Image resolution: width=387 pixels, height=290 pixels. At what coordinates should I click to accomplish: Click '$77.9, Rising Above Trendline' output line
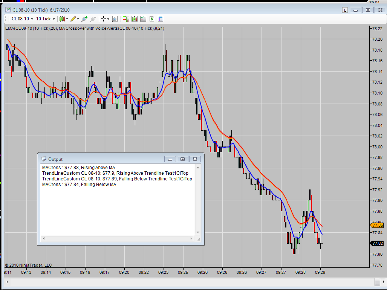115,173
